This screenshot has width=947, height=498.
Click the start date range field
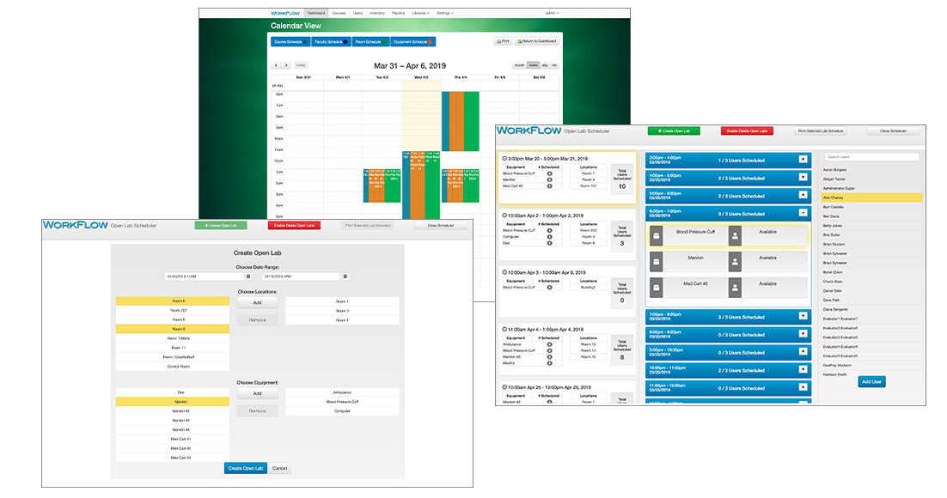[205, 276]
